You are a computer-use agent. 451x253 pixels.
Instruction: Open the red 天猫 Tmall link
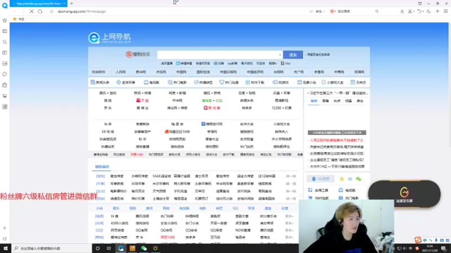pos(143,101)
